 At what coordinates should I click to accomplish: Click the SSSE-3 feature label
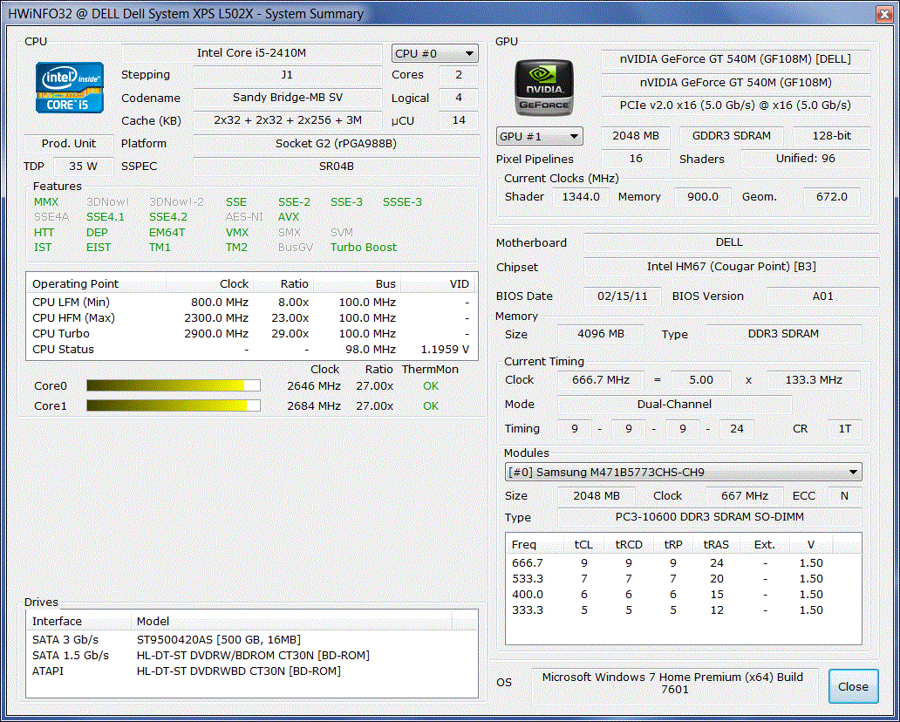tap(402, 202)
